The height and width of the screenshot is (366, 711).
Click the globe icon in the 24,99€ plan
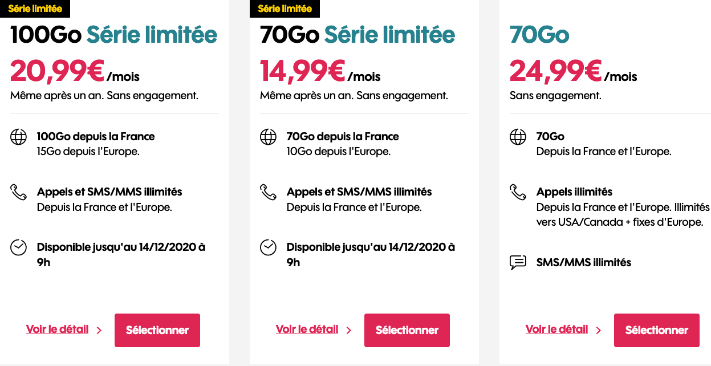(x=518, y=137)
